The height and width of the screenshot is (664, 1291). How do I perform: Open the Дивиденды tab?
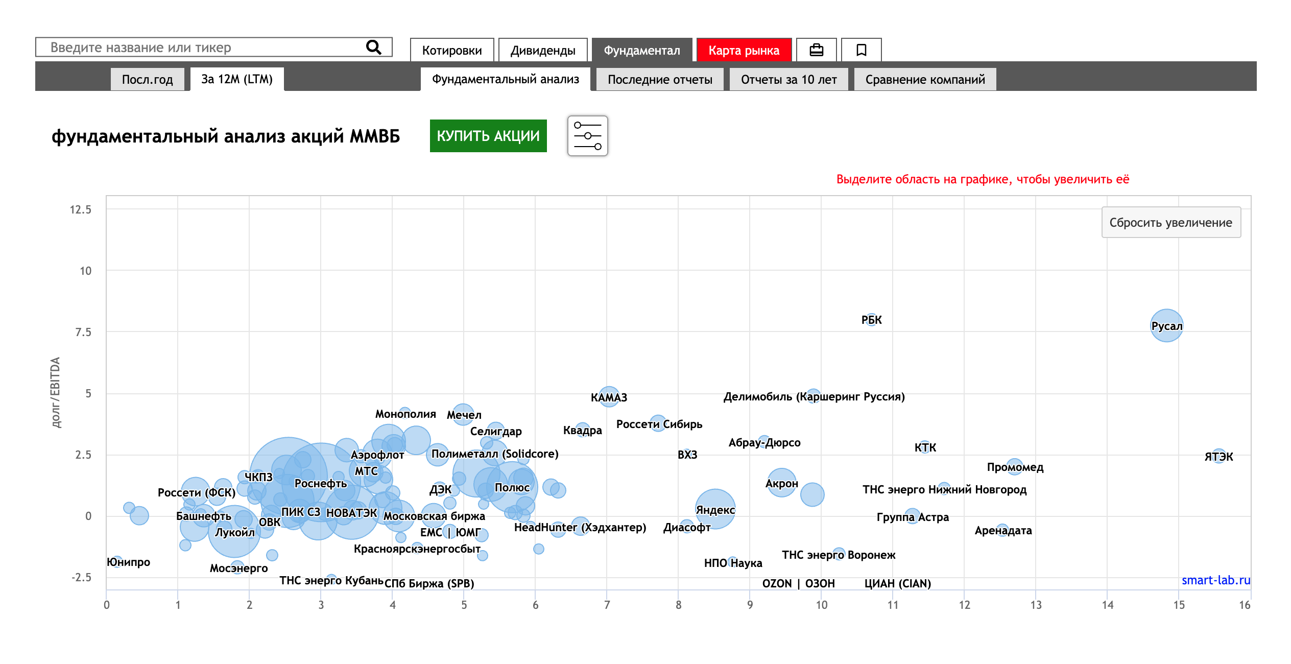tap(543, 50)
